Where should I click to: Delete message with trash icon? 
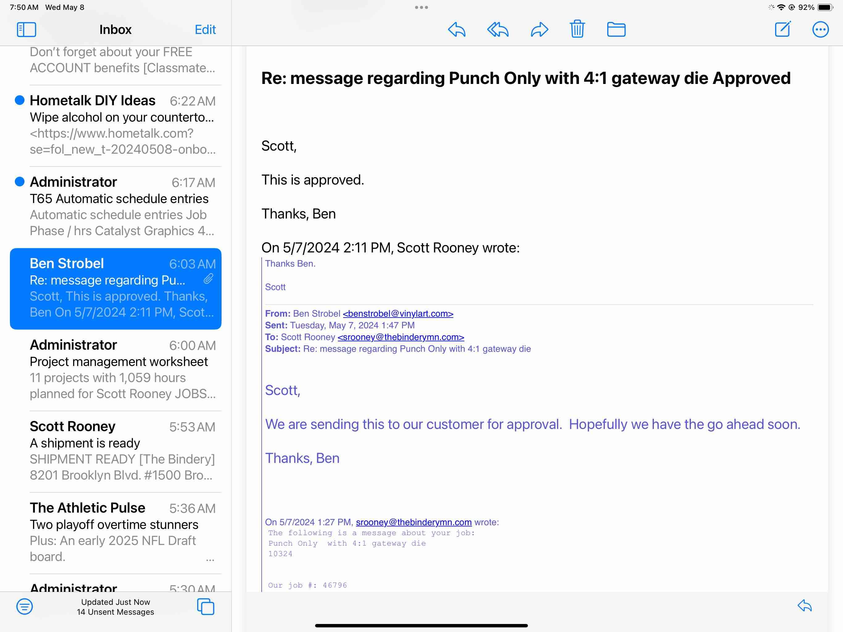tap(577, 29)
